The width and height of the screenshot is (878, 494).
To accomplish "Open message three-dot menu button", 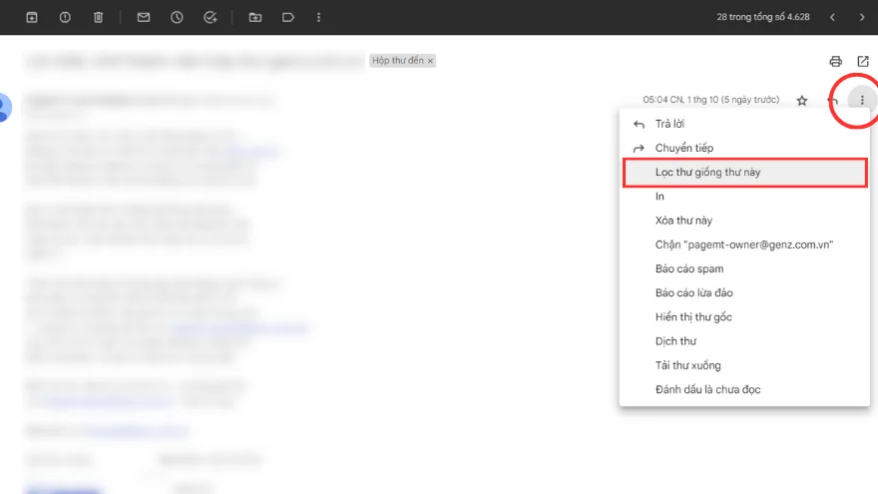I will point(862,100).
